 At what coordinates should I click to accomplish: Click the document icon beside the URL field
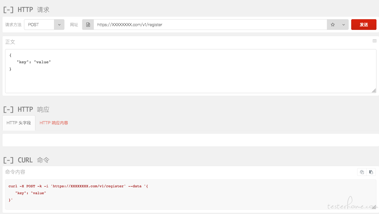tap(88, 25)
